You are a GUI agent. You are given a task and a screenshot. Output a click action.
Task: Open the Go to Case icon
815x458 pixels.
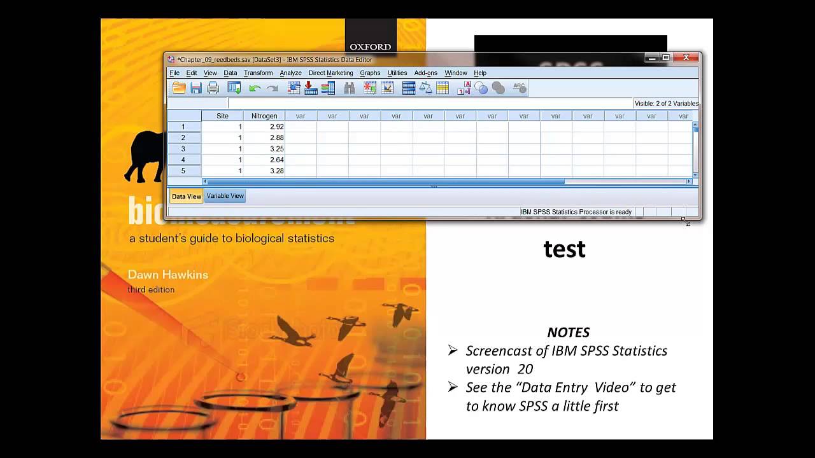click(x=294, y=88)
